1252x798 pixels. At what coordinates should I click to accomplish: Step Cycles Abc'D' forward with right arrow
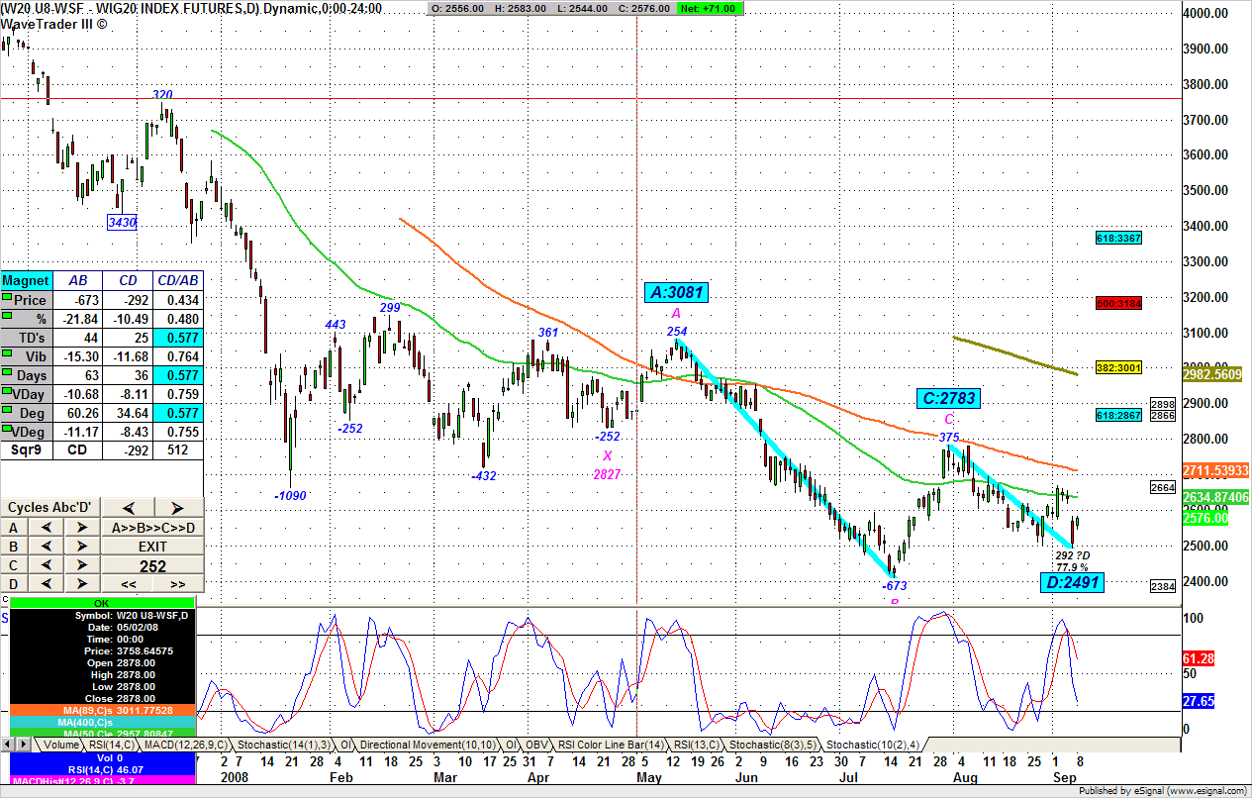pos(179,507)
